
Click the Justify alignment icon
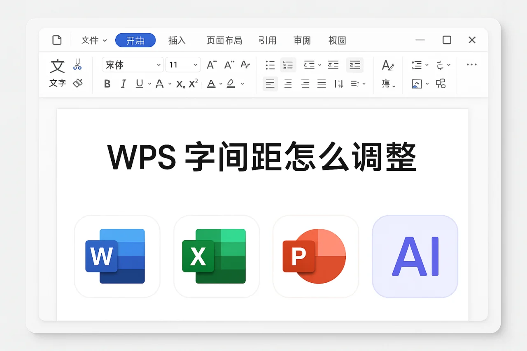322,84
